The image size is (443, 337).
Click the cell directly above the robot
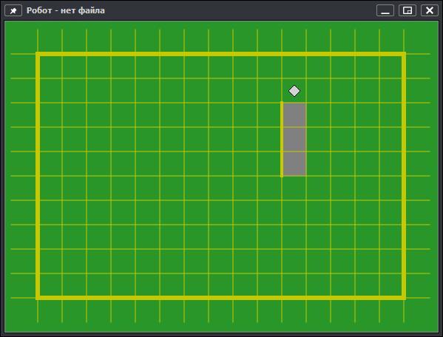click(x=294, y=67)
